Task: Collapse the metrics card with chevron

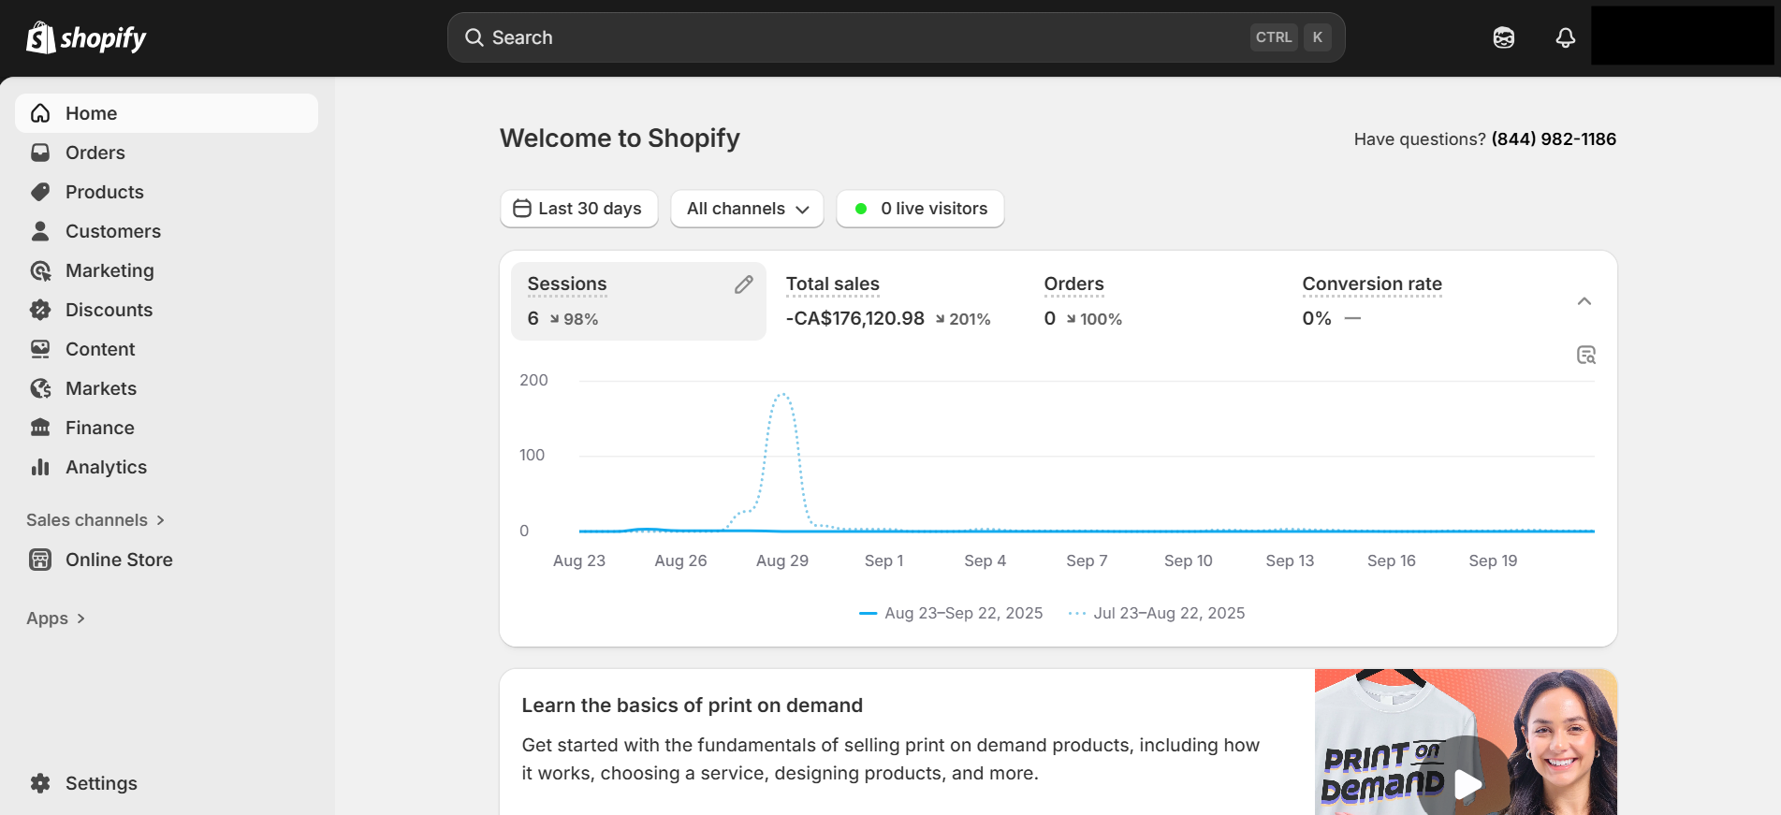Action: [1584, 301]
